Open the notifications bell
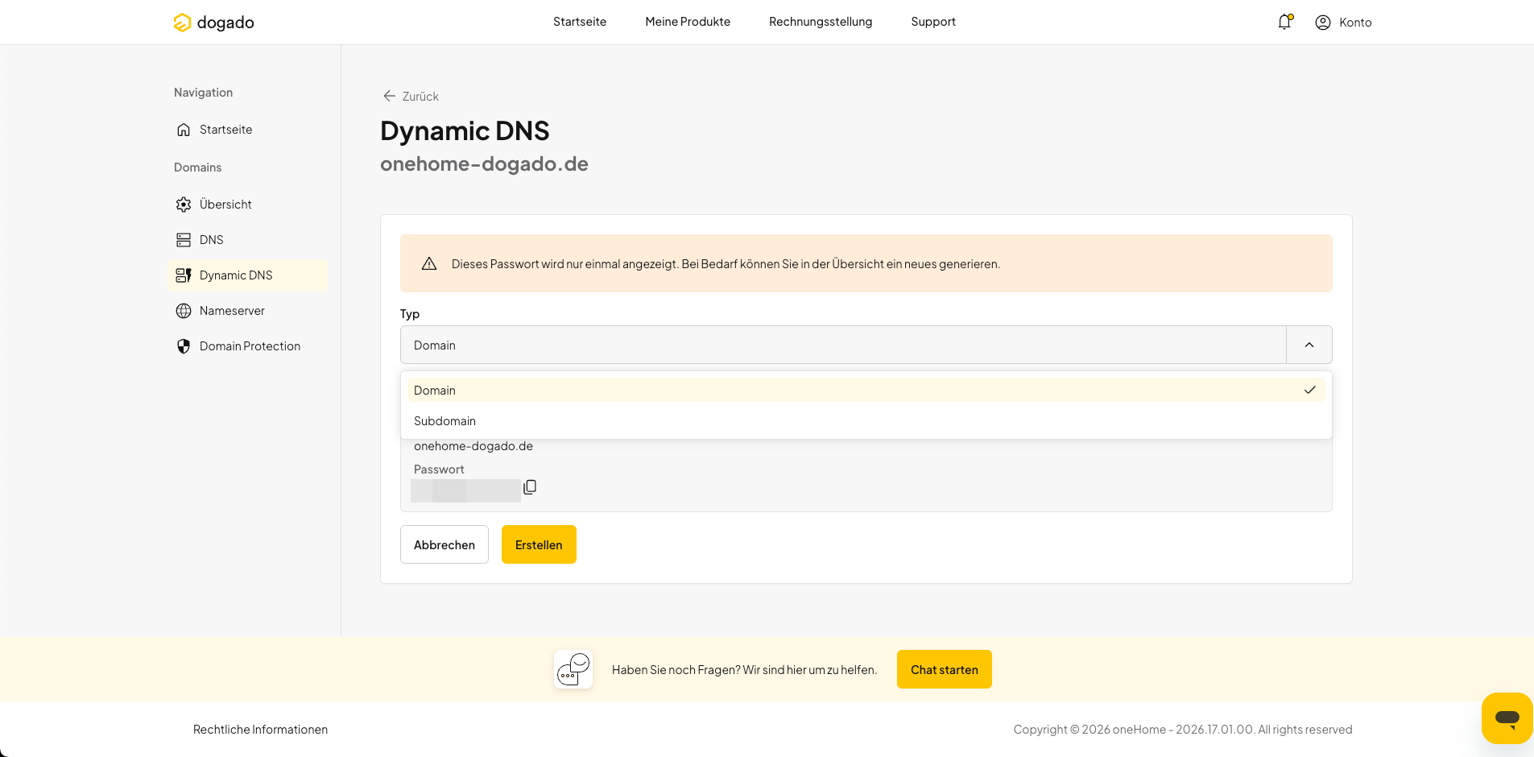 (1284, 22)
